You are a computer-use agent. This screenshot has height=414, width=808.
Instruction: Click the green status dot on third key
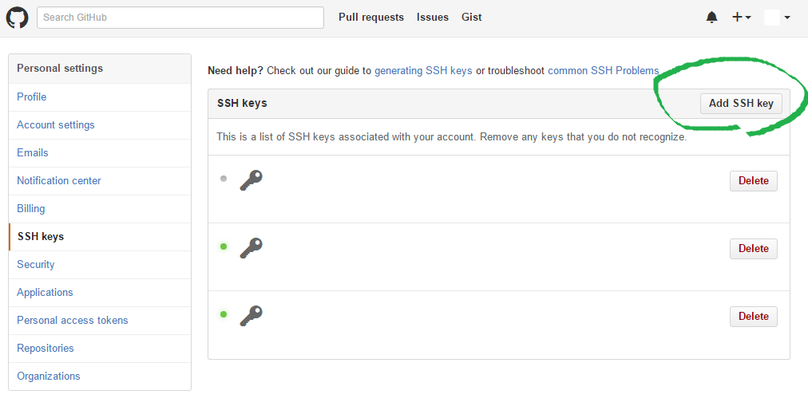click(223, 314)
